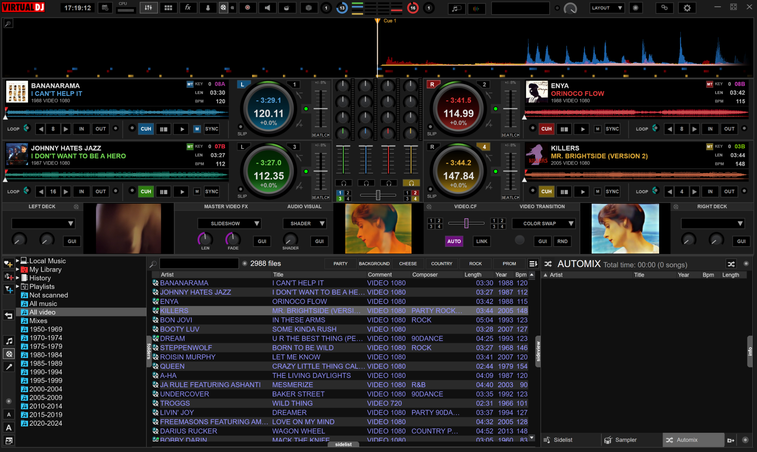Add filter folder with funnel-plus icon

click(x=9, y=290)
